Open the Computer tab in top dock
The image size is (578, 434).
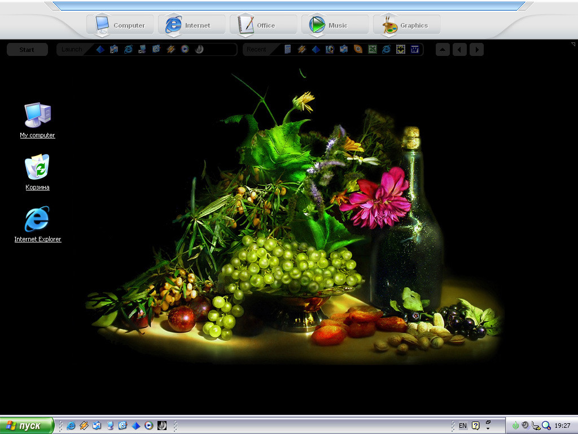pos(120,25)
